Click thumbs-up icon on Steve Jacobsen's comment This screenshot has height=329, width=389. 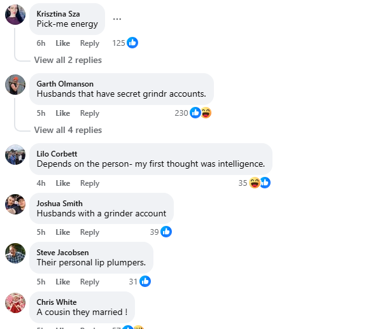point(145,281)
